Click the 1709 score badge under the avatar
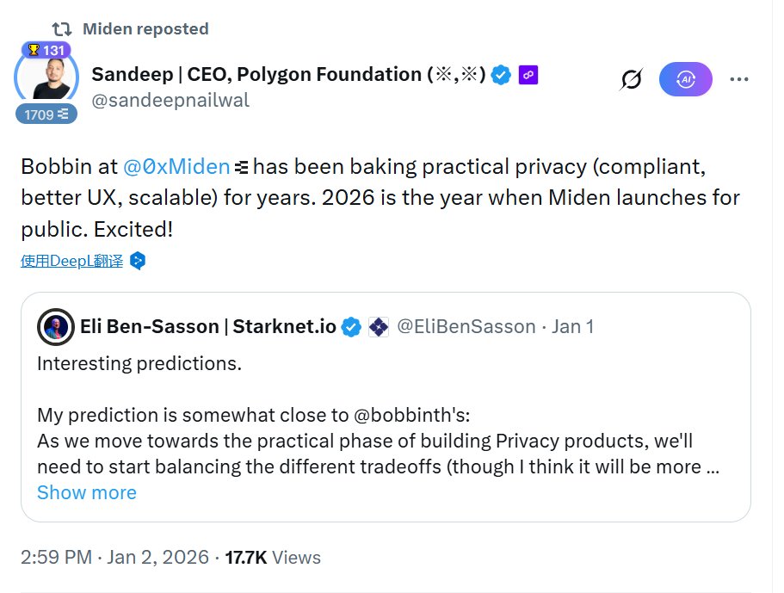This screenshot has width=784, height=593. point(46,114)
